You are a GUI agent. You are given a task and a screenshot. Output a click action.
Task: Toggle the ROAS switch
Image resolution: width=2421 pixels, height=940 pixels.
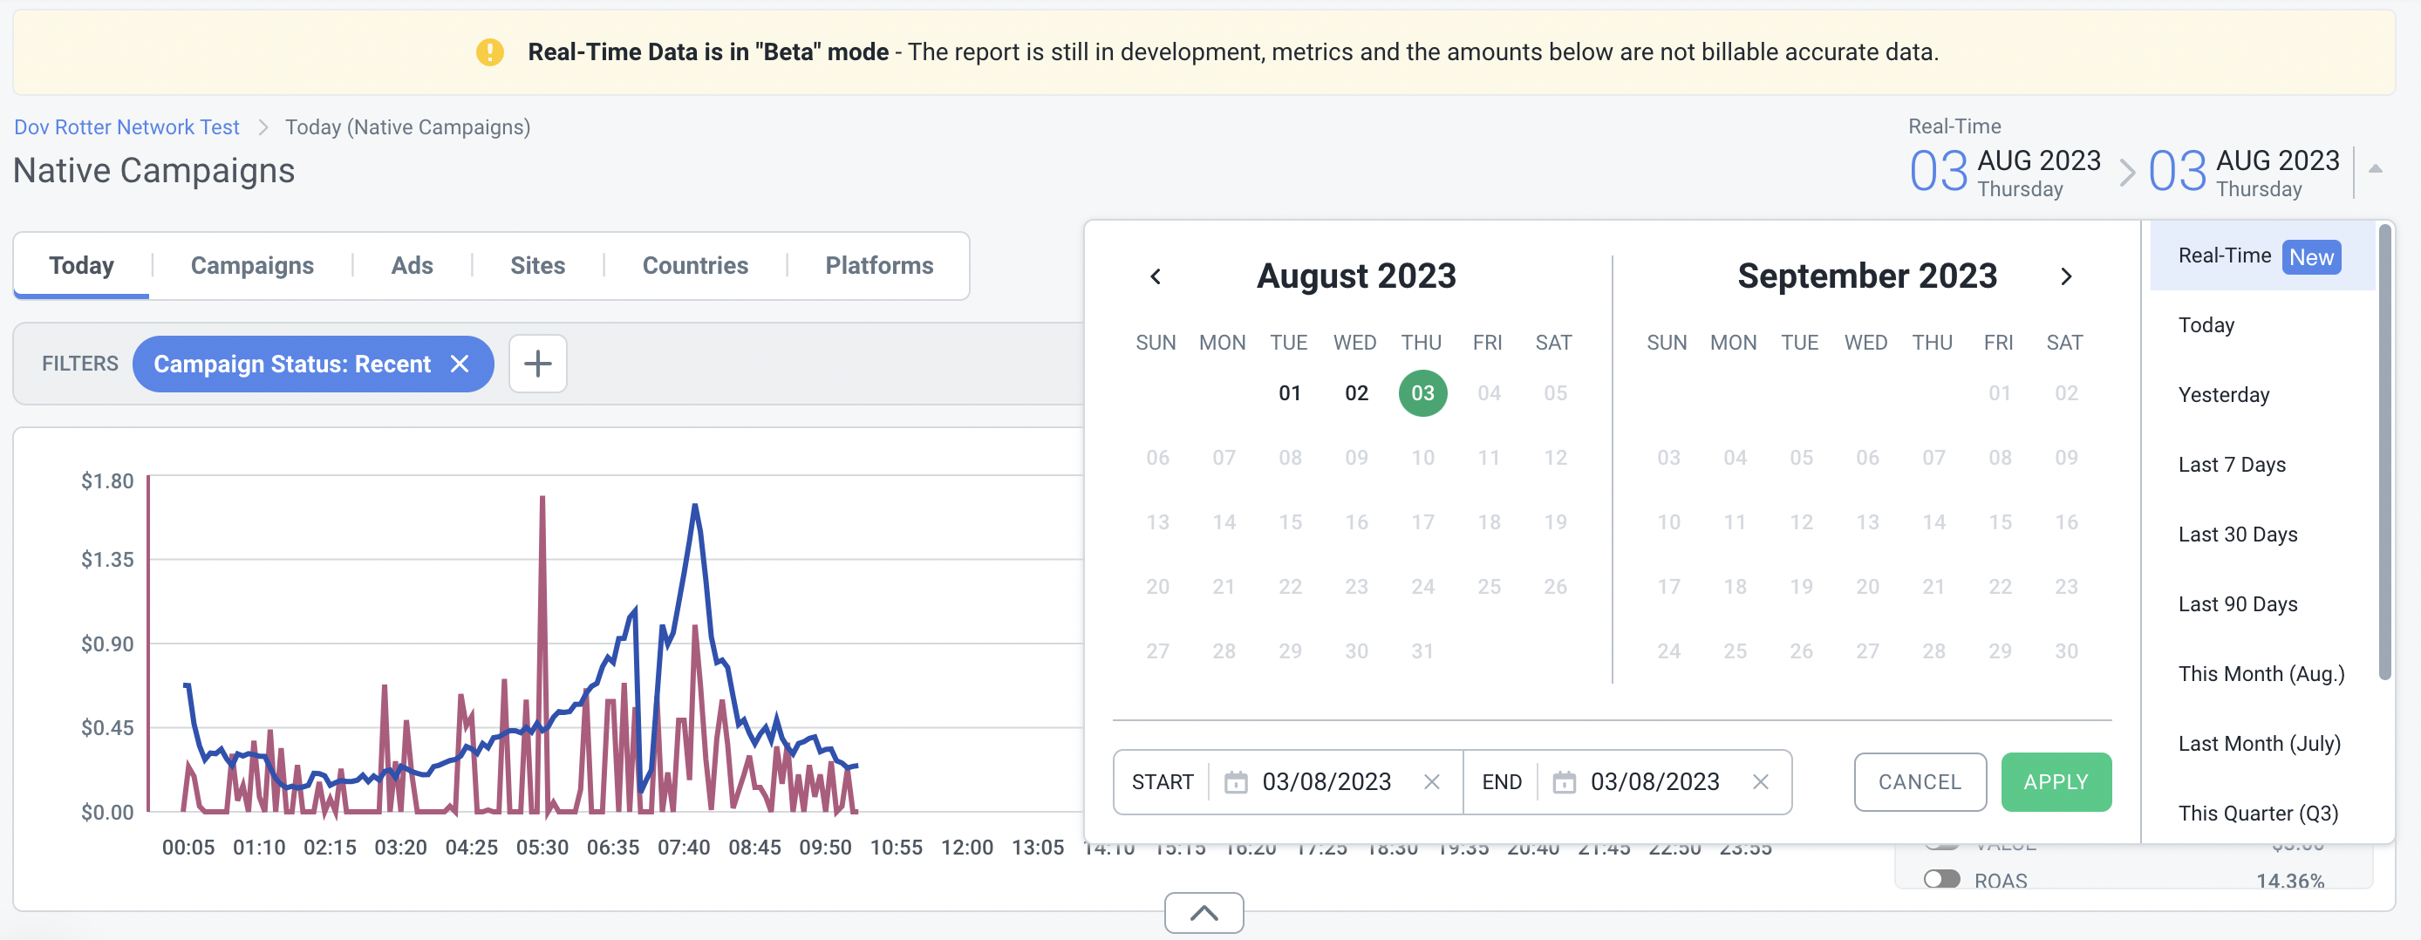(x=1942, y=880)
